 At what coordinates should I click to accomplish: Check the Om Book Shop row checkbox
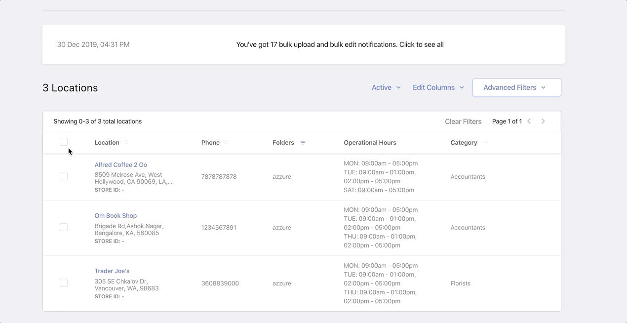click(x=64, y=227)
